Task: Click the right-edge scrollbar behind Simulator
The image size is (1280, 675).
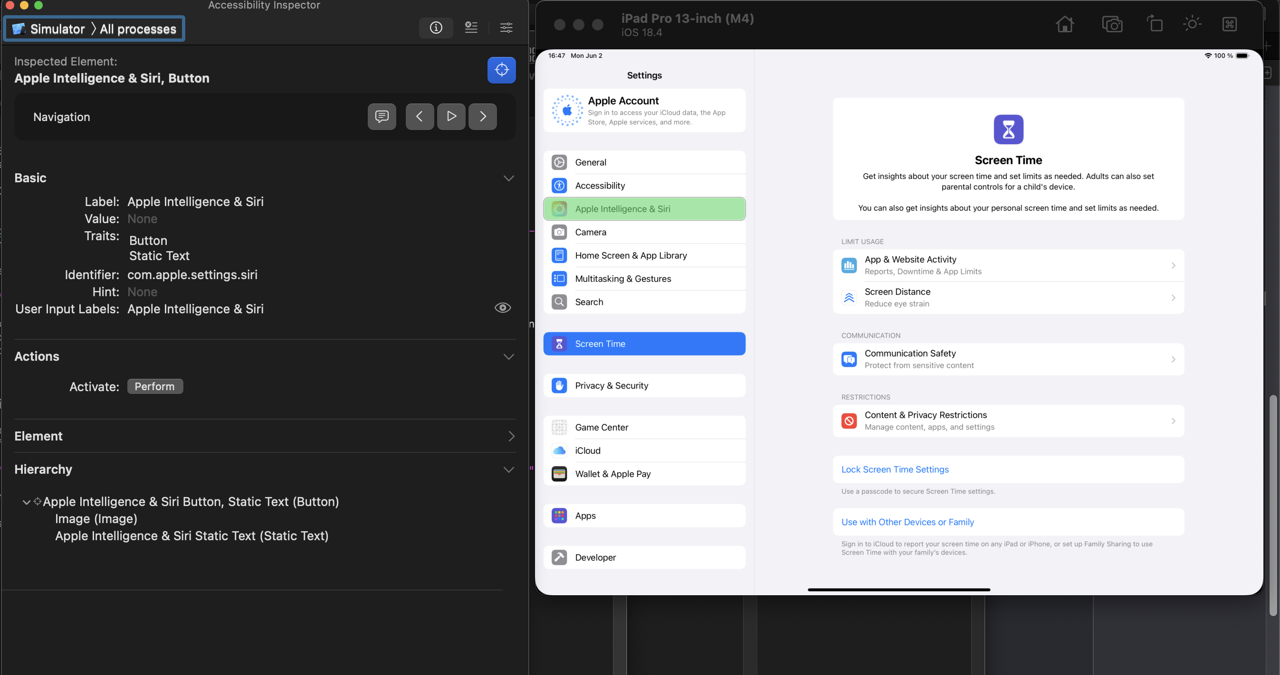Action: [x=1272, y=505]
